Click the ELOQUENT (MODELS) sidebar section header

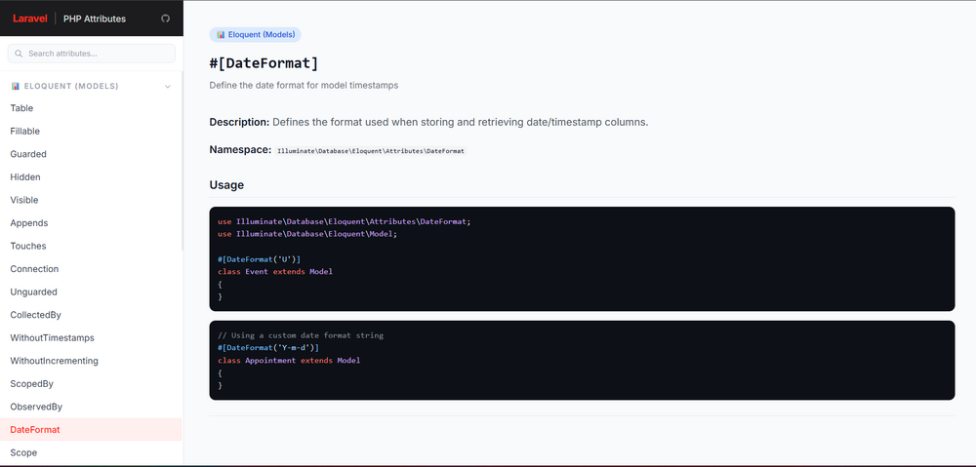91,87
